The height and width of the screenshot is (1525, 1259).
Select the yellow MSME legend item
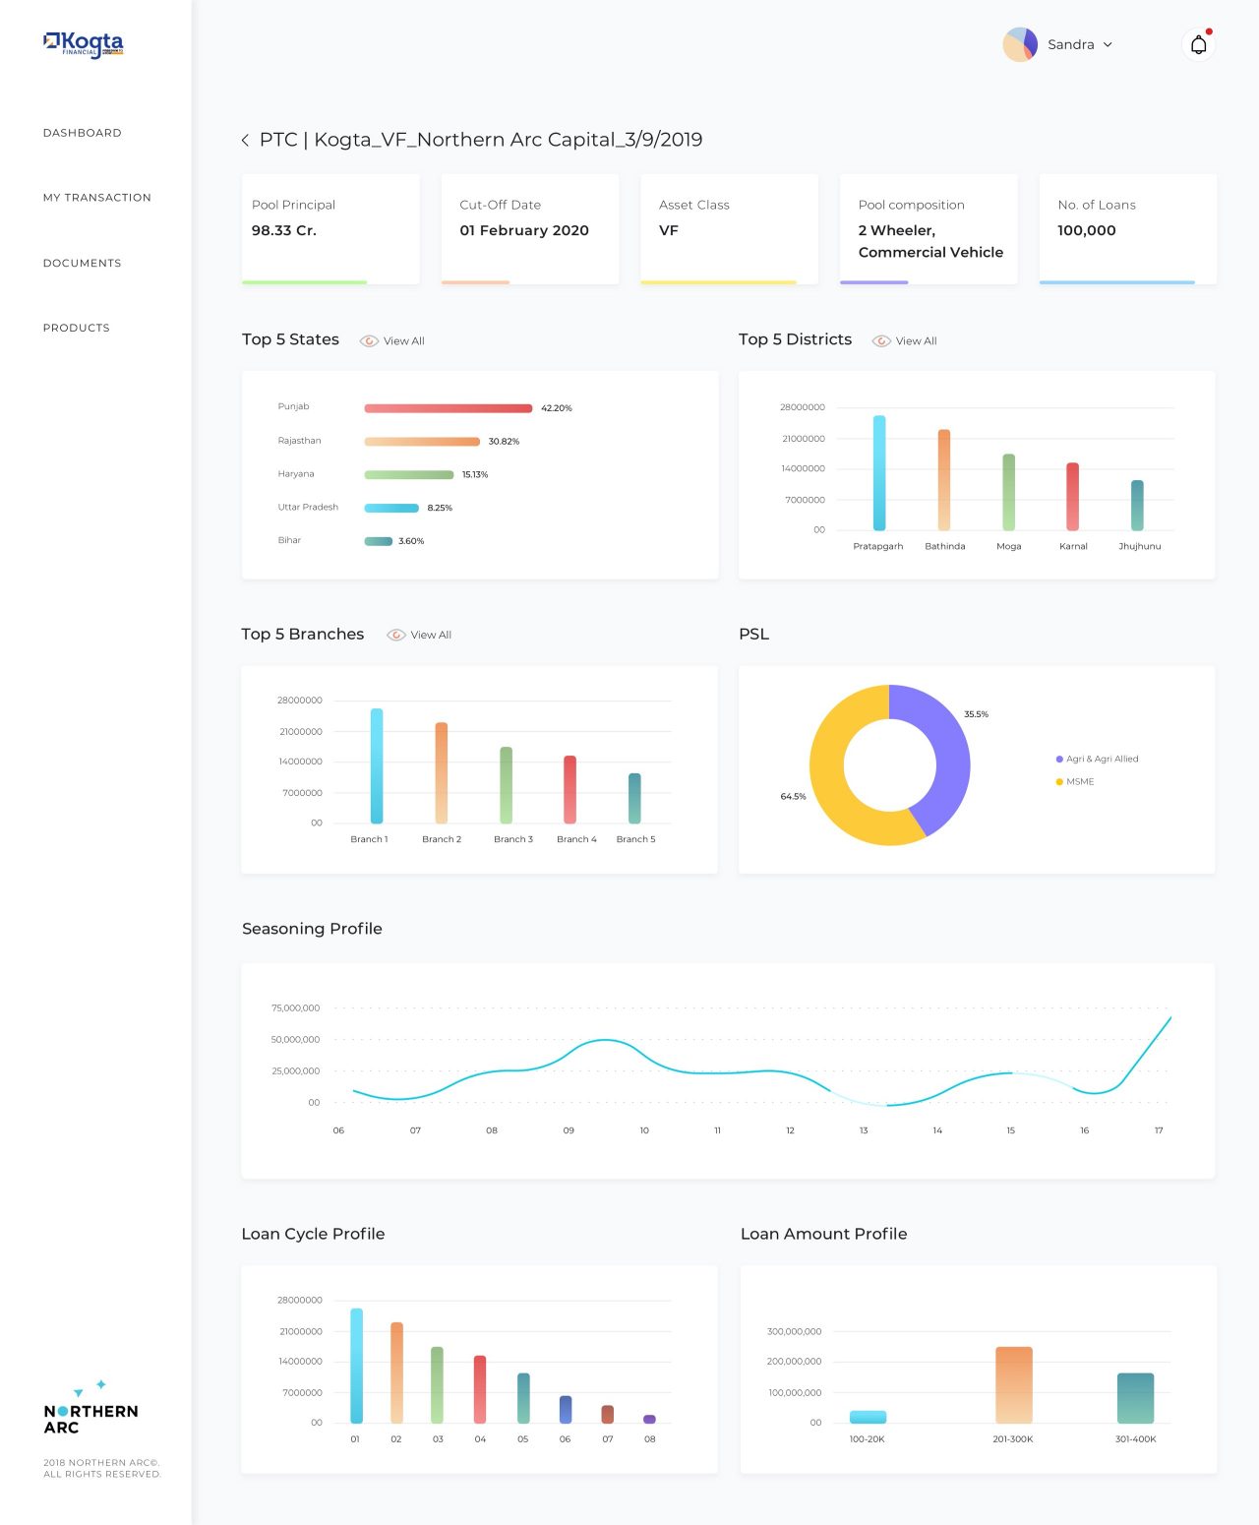[x=1074, y=782]
